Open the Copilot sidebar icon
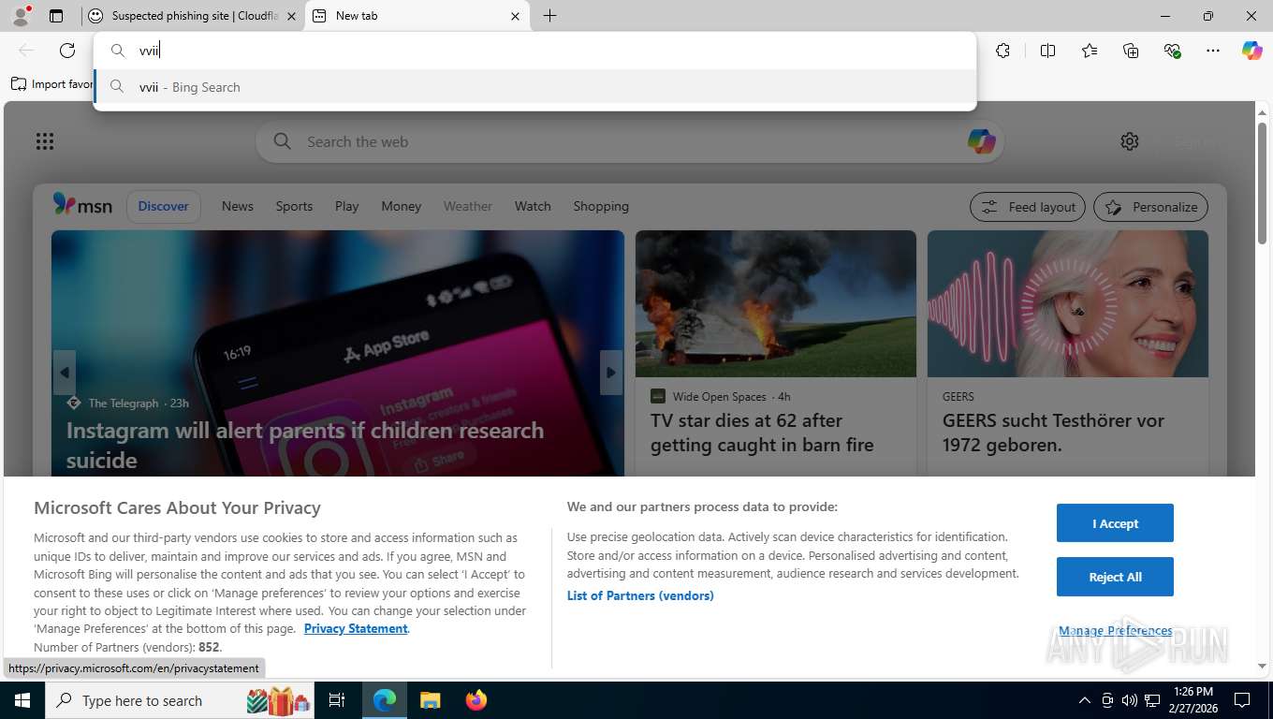The height and width of the screenshot is (719, 1273). click(x=1252, y=51)
